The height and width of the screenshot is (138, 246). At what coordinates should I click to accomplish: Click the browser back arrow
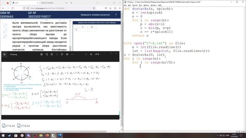[x=3, y=8]
